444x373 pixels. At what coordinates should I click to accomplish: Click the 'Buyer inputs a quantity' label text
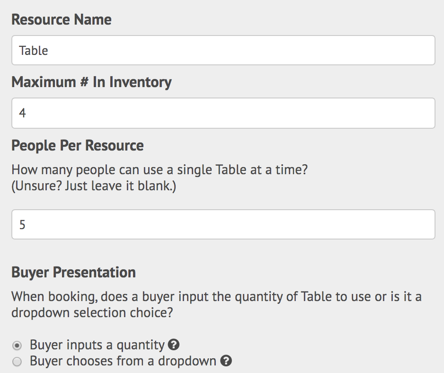pos(97,345)
